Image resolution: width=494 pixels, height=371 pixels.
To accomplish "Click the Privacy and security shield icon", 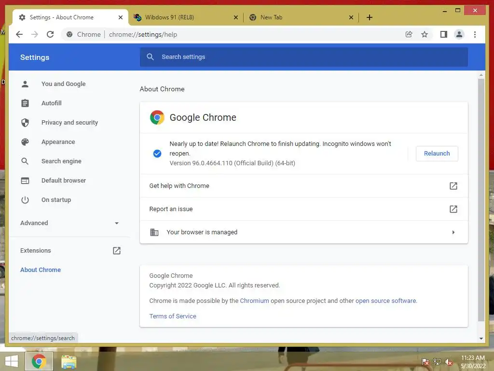I will (25, 122).
